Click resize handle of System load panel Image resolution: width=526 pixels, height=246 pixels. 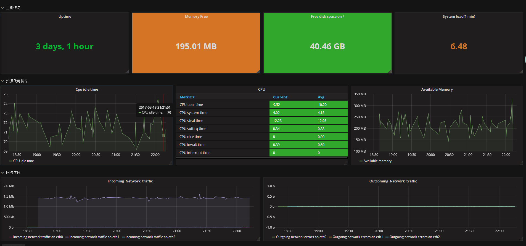(x=521, y=72)
